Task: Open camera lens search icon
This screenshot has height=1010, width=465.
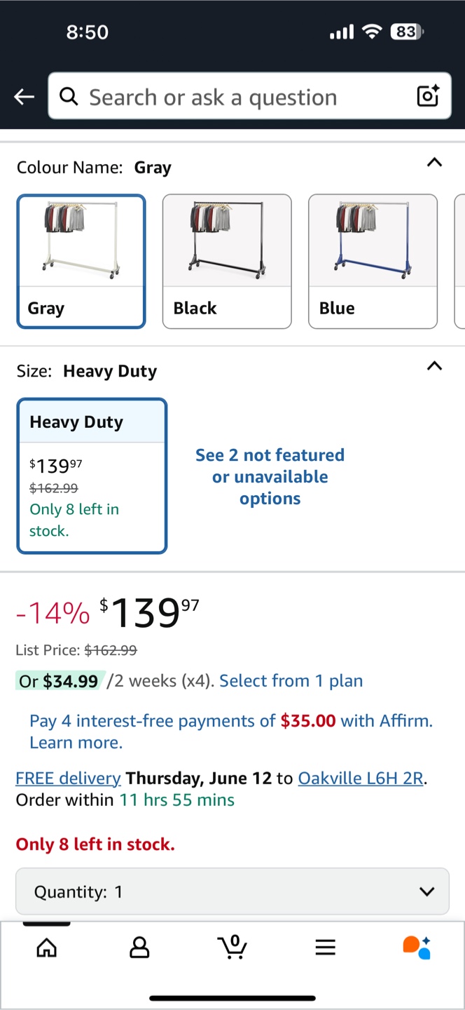Action: (x=428, y=96)
